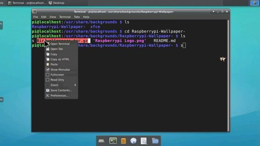Open the Edit menu
Image resolution: width=260 pixels, height=146 pixels.
tap(43, 17)
